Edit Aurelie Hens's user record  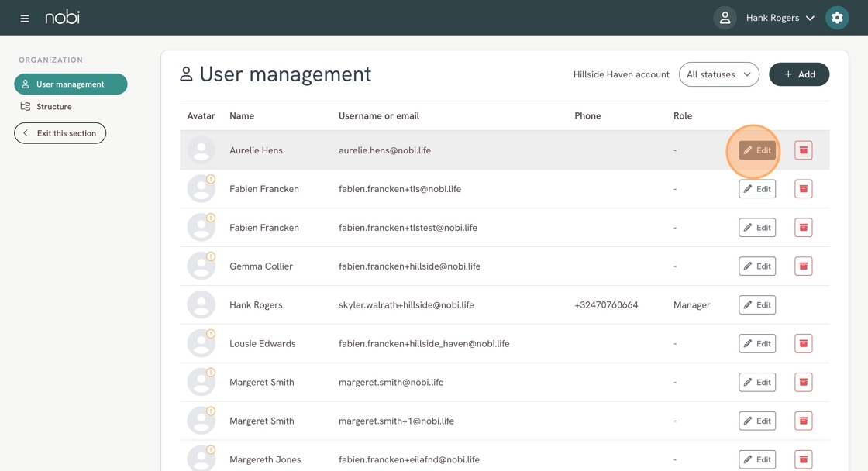coord(756,150)
